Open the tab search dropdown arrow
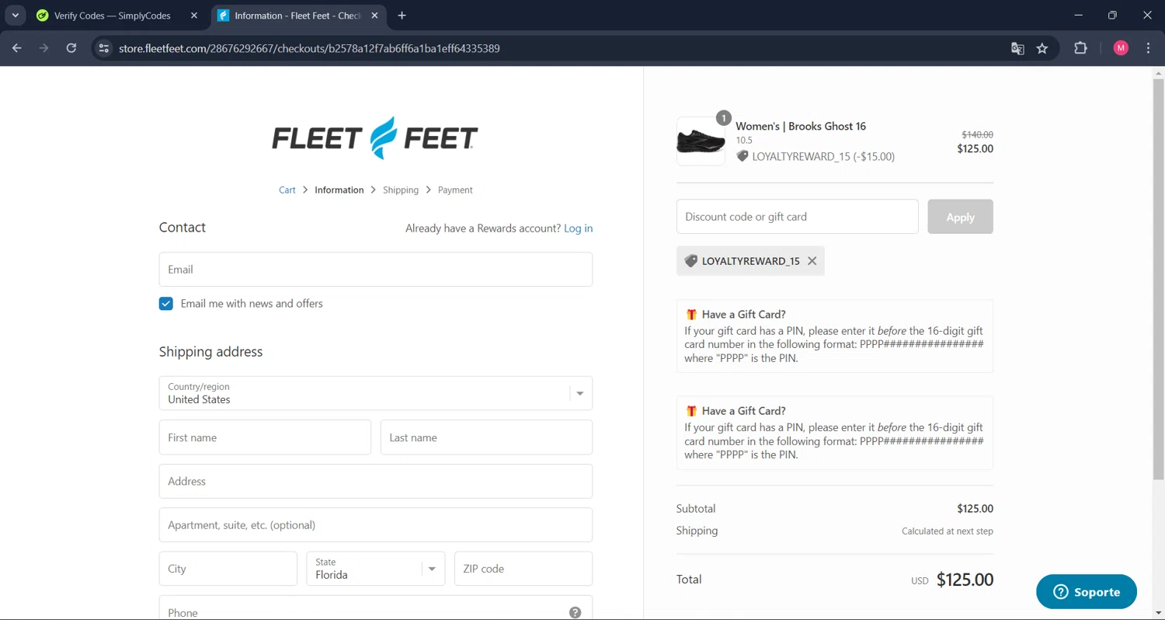This screenshot has height=620, width=1165. (15, 16)
